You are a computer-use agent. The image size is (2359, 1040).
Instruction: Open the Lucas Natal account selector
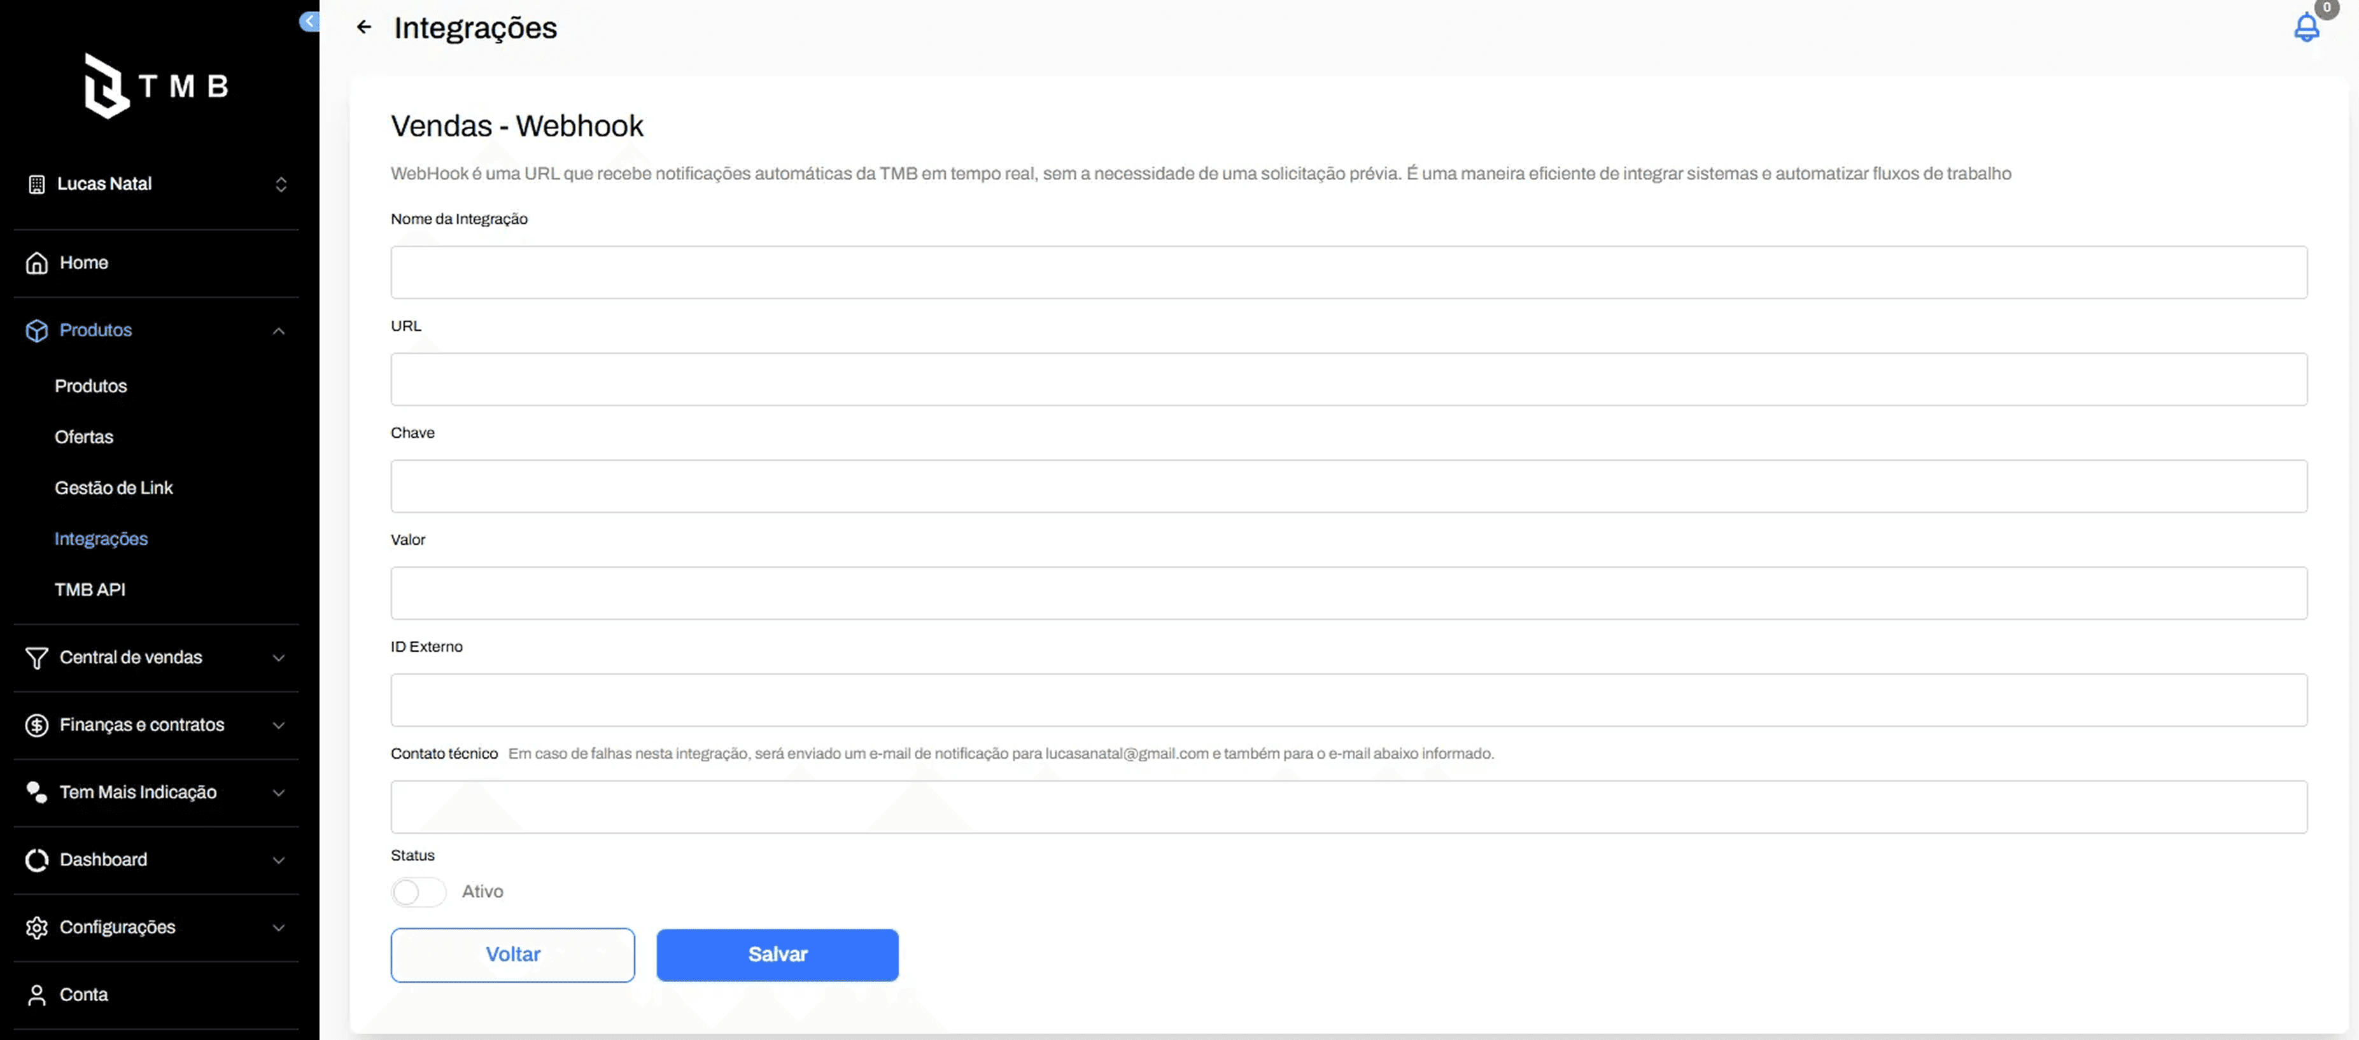tap(156, 184)
